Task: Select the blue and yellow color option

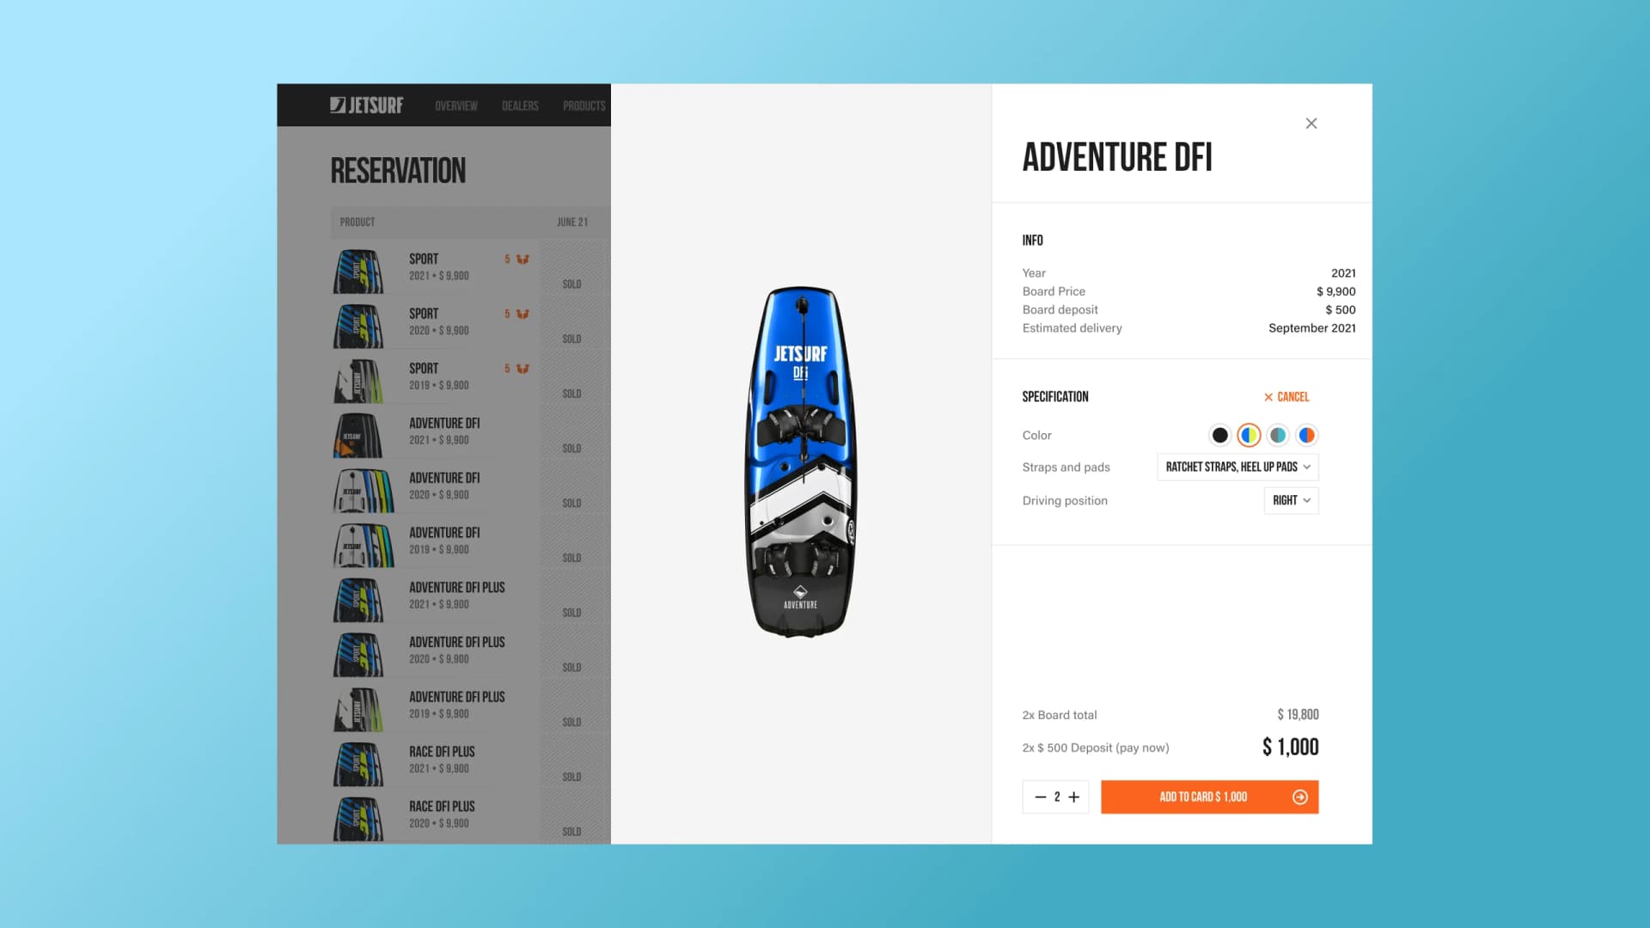Action: pyautogui.click(x=1249, y=436)
